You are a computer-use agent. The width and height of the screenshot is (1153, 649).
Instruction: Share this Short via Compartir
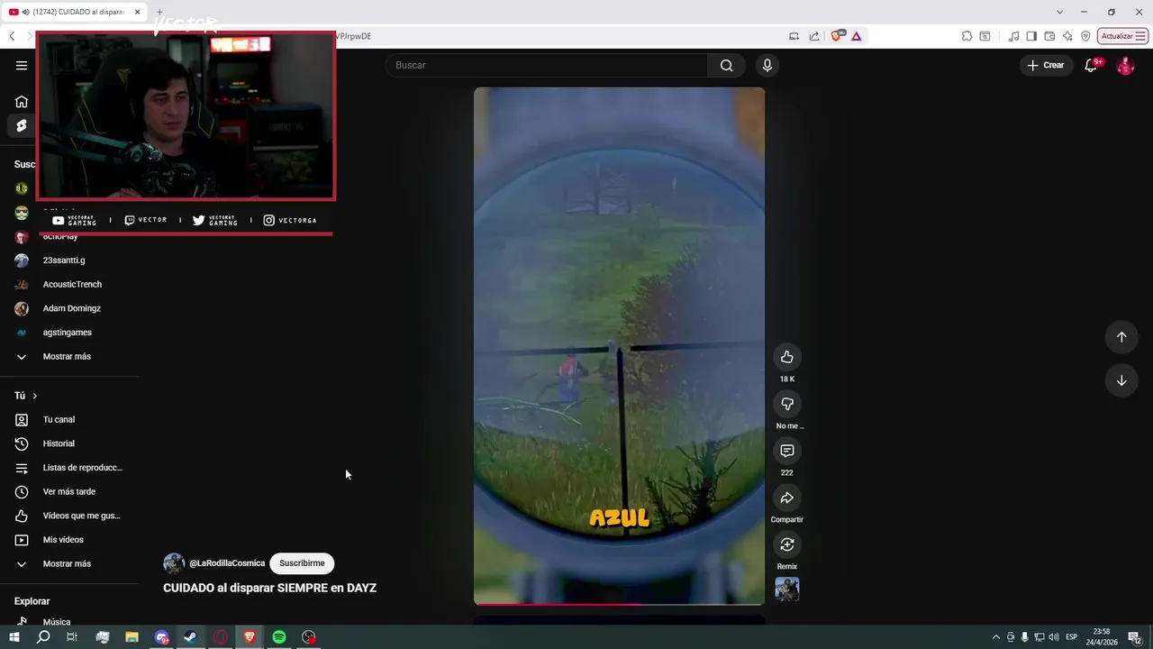[787, 498]
